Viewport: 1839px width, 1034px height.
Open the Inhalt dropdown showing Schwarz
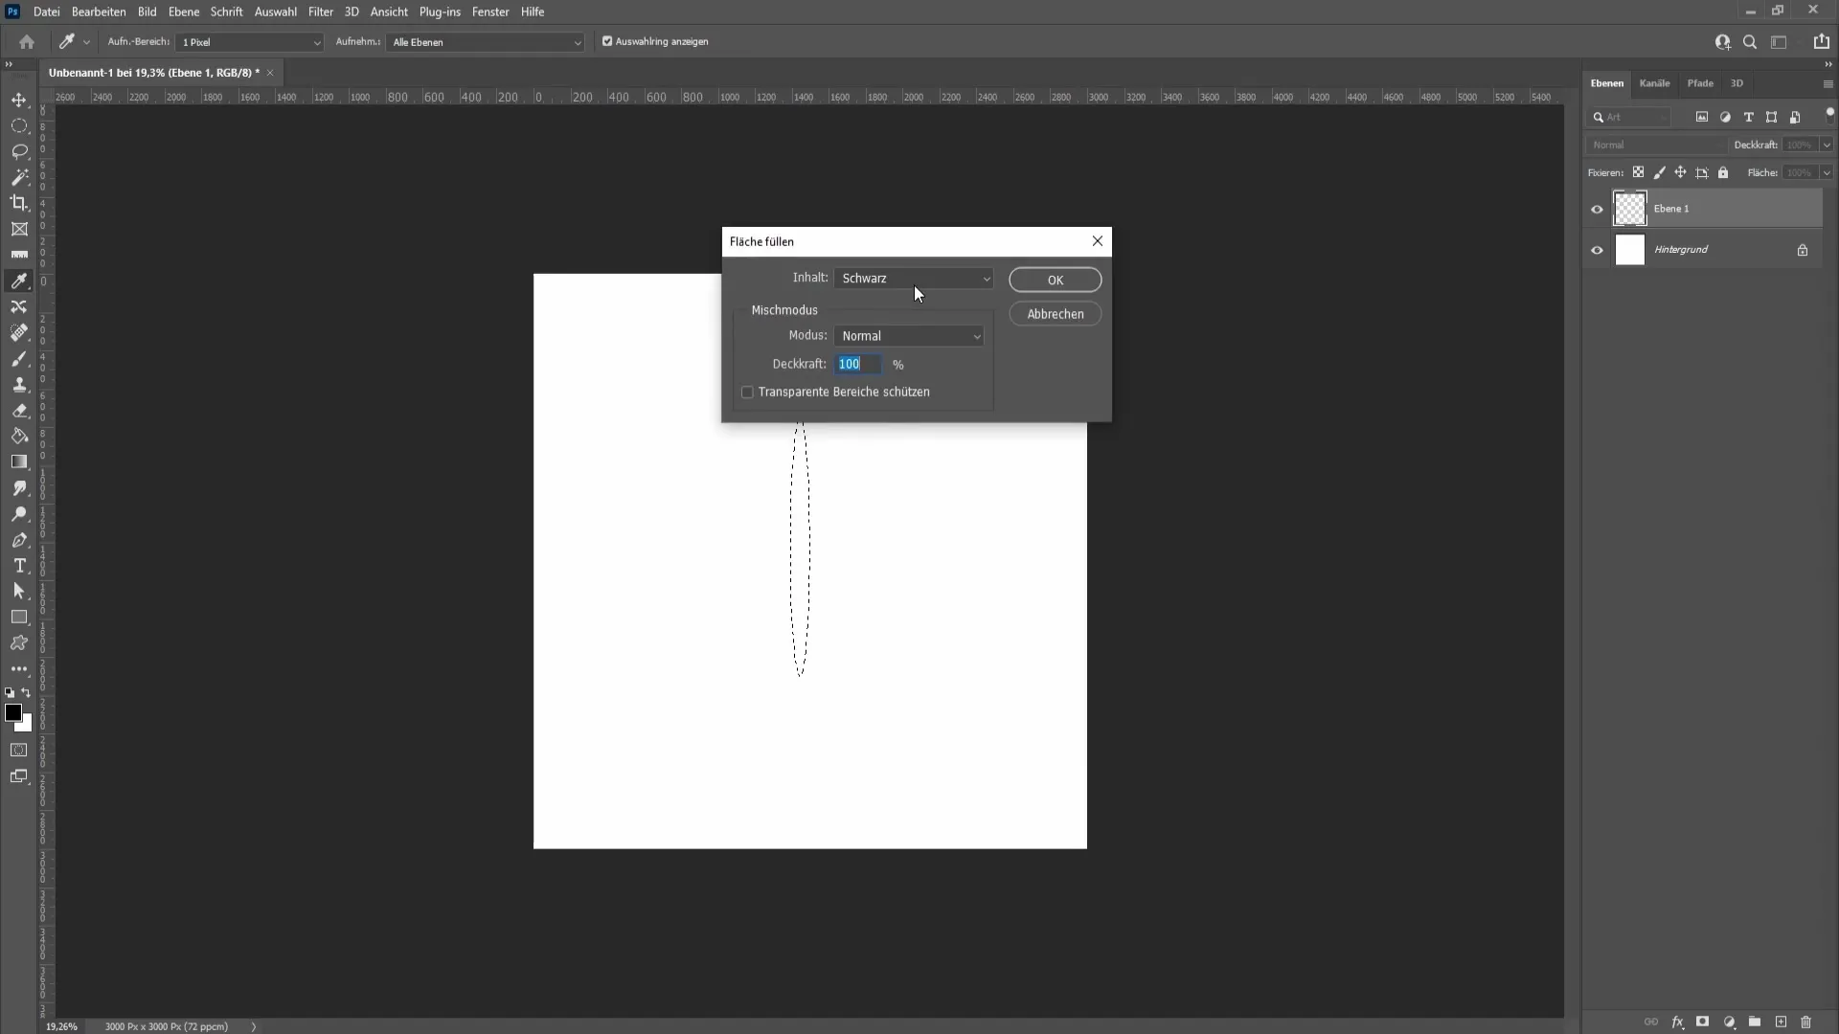pos(913,279)
